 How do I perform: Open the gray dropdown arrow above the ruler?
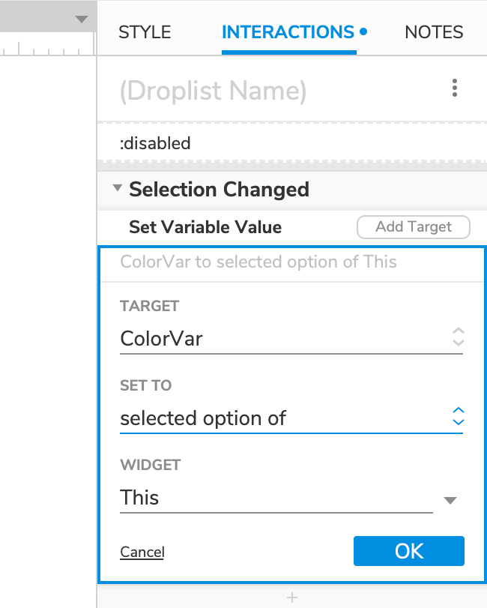pyautogui.click(x=82, y=20)
